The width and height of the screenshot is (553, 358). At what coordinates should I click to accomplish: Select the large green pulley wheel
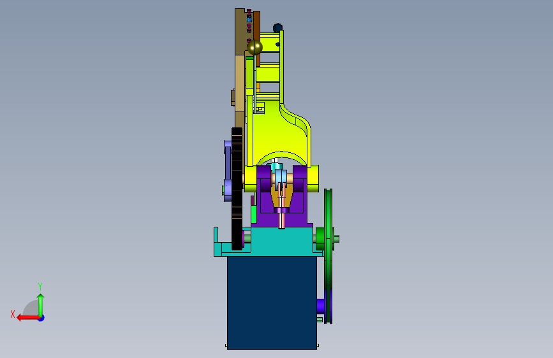(328, 256)
